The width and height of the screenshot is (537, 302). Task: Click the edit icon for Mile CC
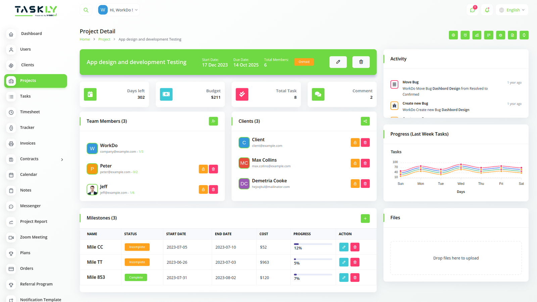[344, 247]
